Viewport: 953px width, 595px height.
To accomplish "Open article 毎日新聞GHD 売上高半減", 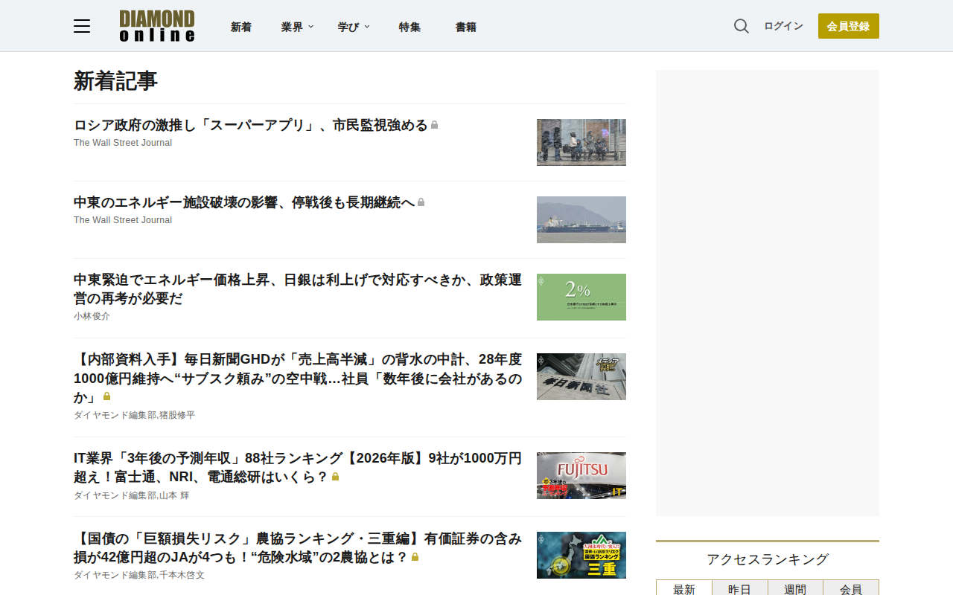I will 298,379.
